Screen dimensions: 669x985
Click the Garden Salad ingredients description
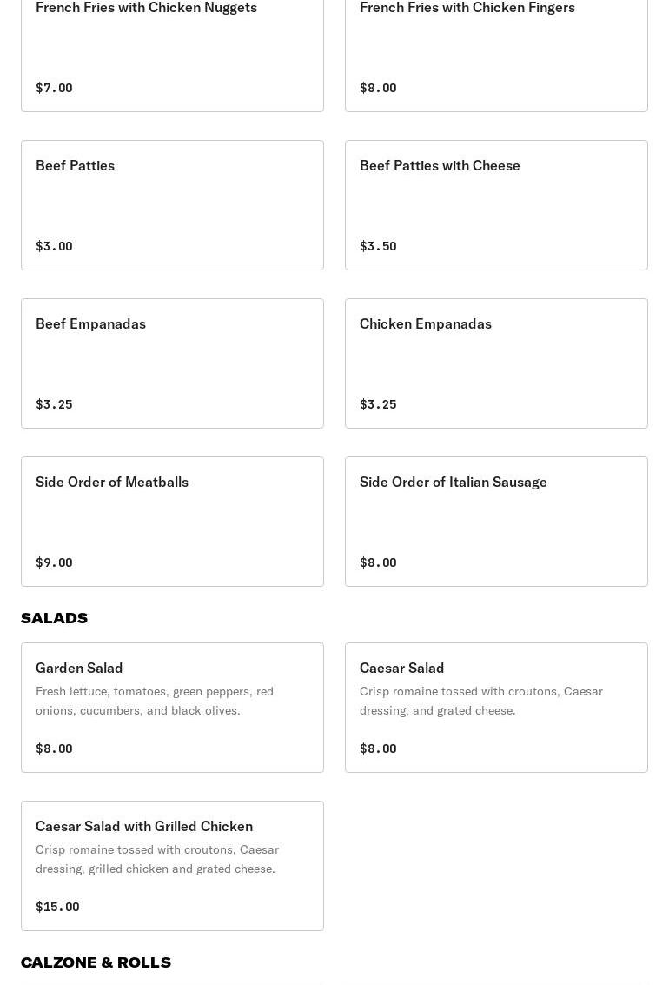[155, 701]
